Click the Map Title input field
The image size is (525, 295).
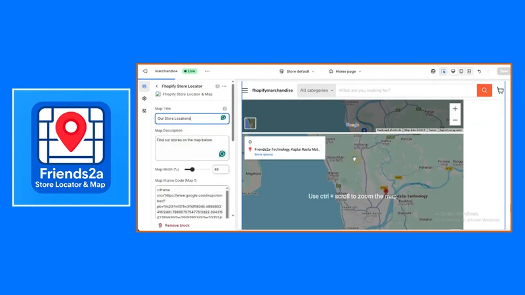tap(192, 119)
